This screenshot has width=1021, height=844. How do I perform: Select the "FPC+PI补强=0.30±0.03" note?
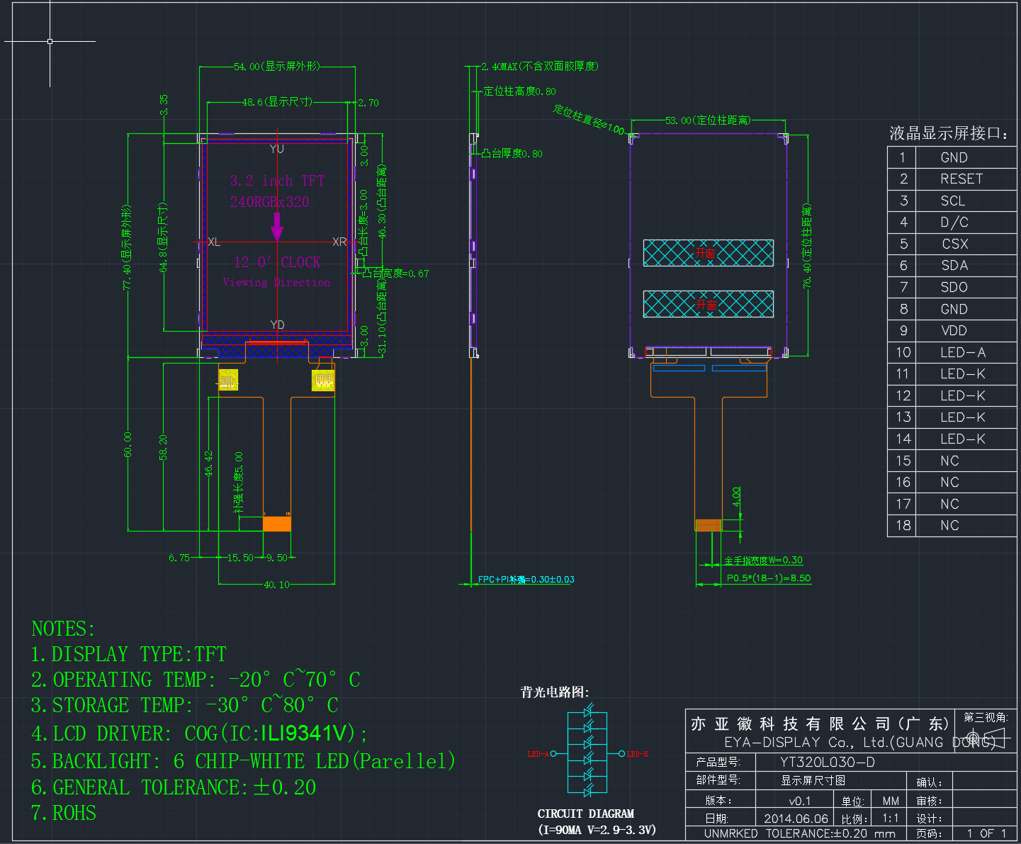pos(526,580)
